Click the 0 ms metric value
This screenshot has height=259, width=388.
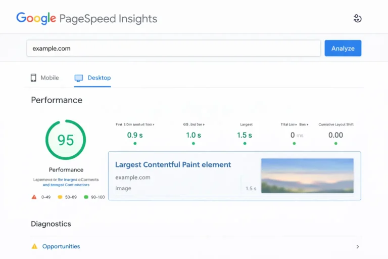coord(297,135)
